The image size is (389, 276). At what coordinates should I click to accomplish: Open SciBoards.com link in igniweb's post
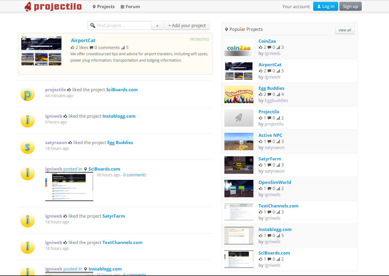click(x=104, y=169)
